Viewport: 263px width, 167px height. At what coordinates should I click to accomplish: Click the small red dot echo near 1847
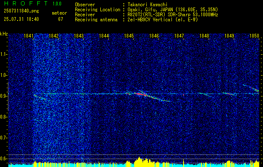click(x=184, y=95)
